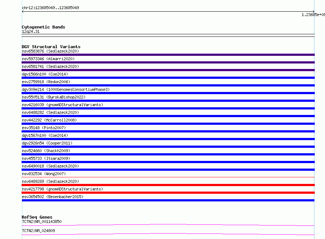Click label nsv5505131 (ByrskaBishop2022)

54,97
